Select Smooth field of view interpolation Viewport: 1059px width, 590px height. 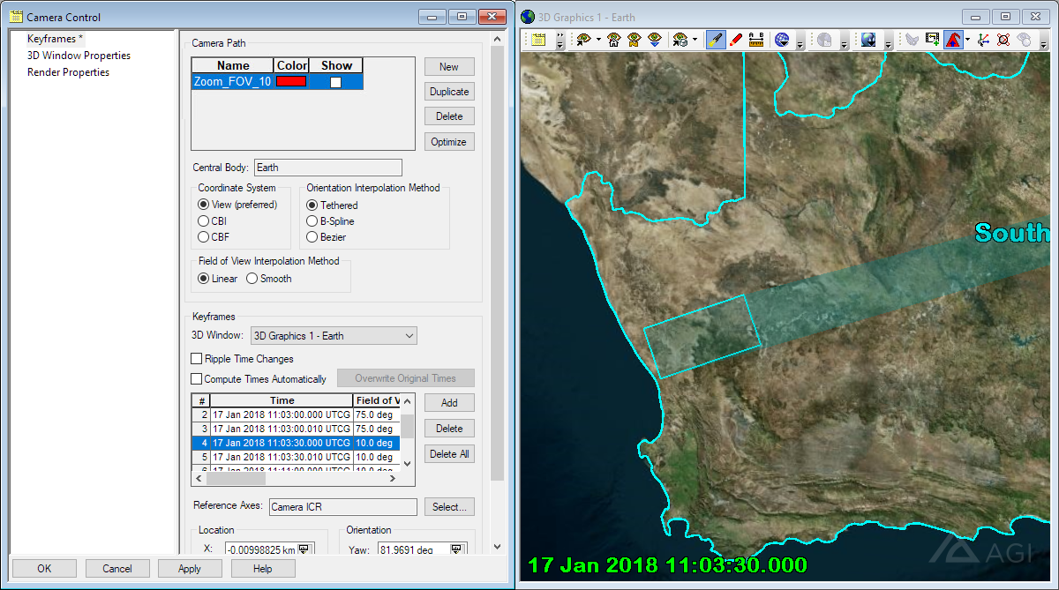click(252, 279)
